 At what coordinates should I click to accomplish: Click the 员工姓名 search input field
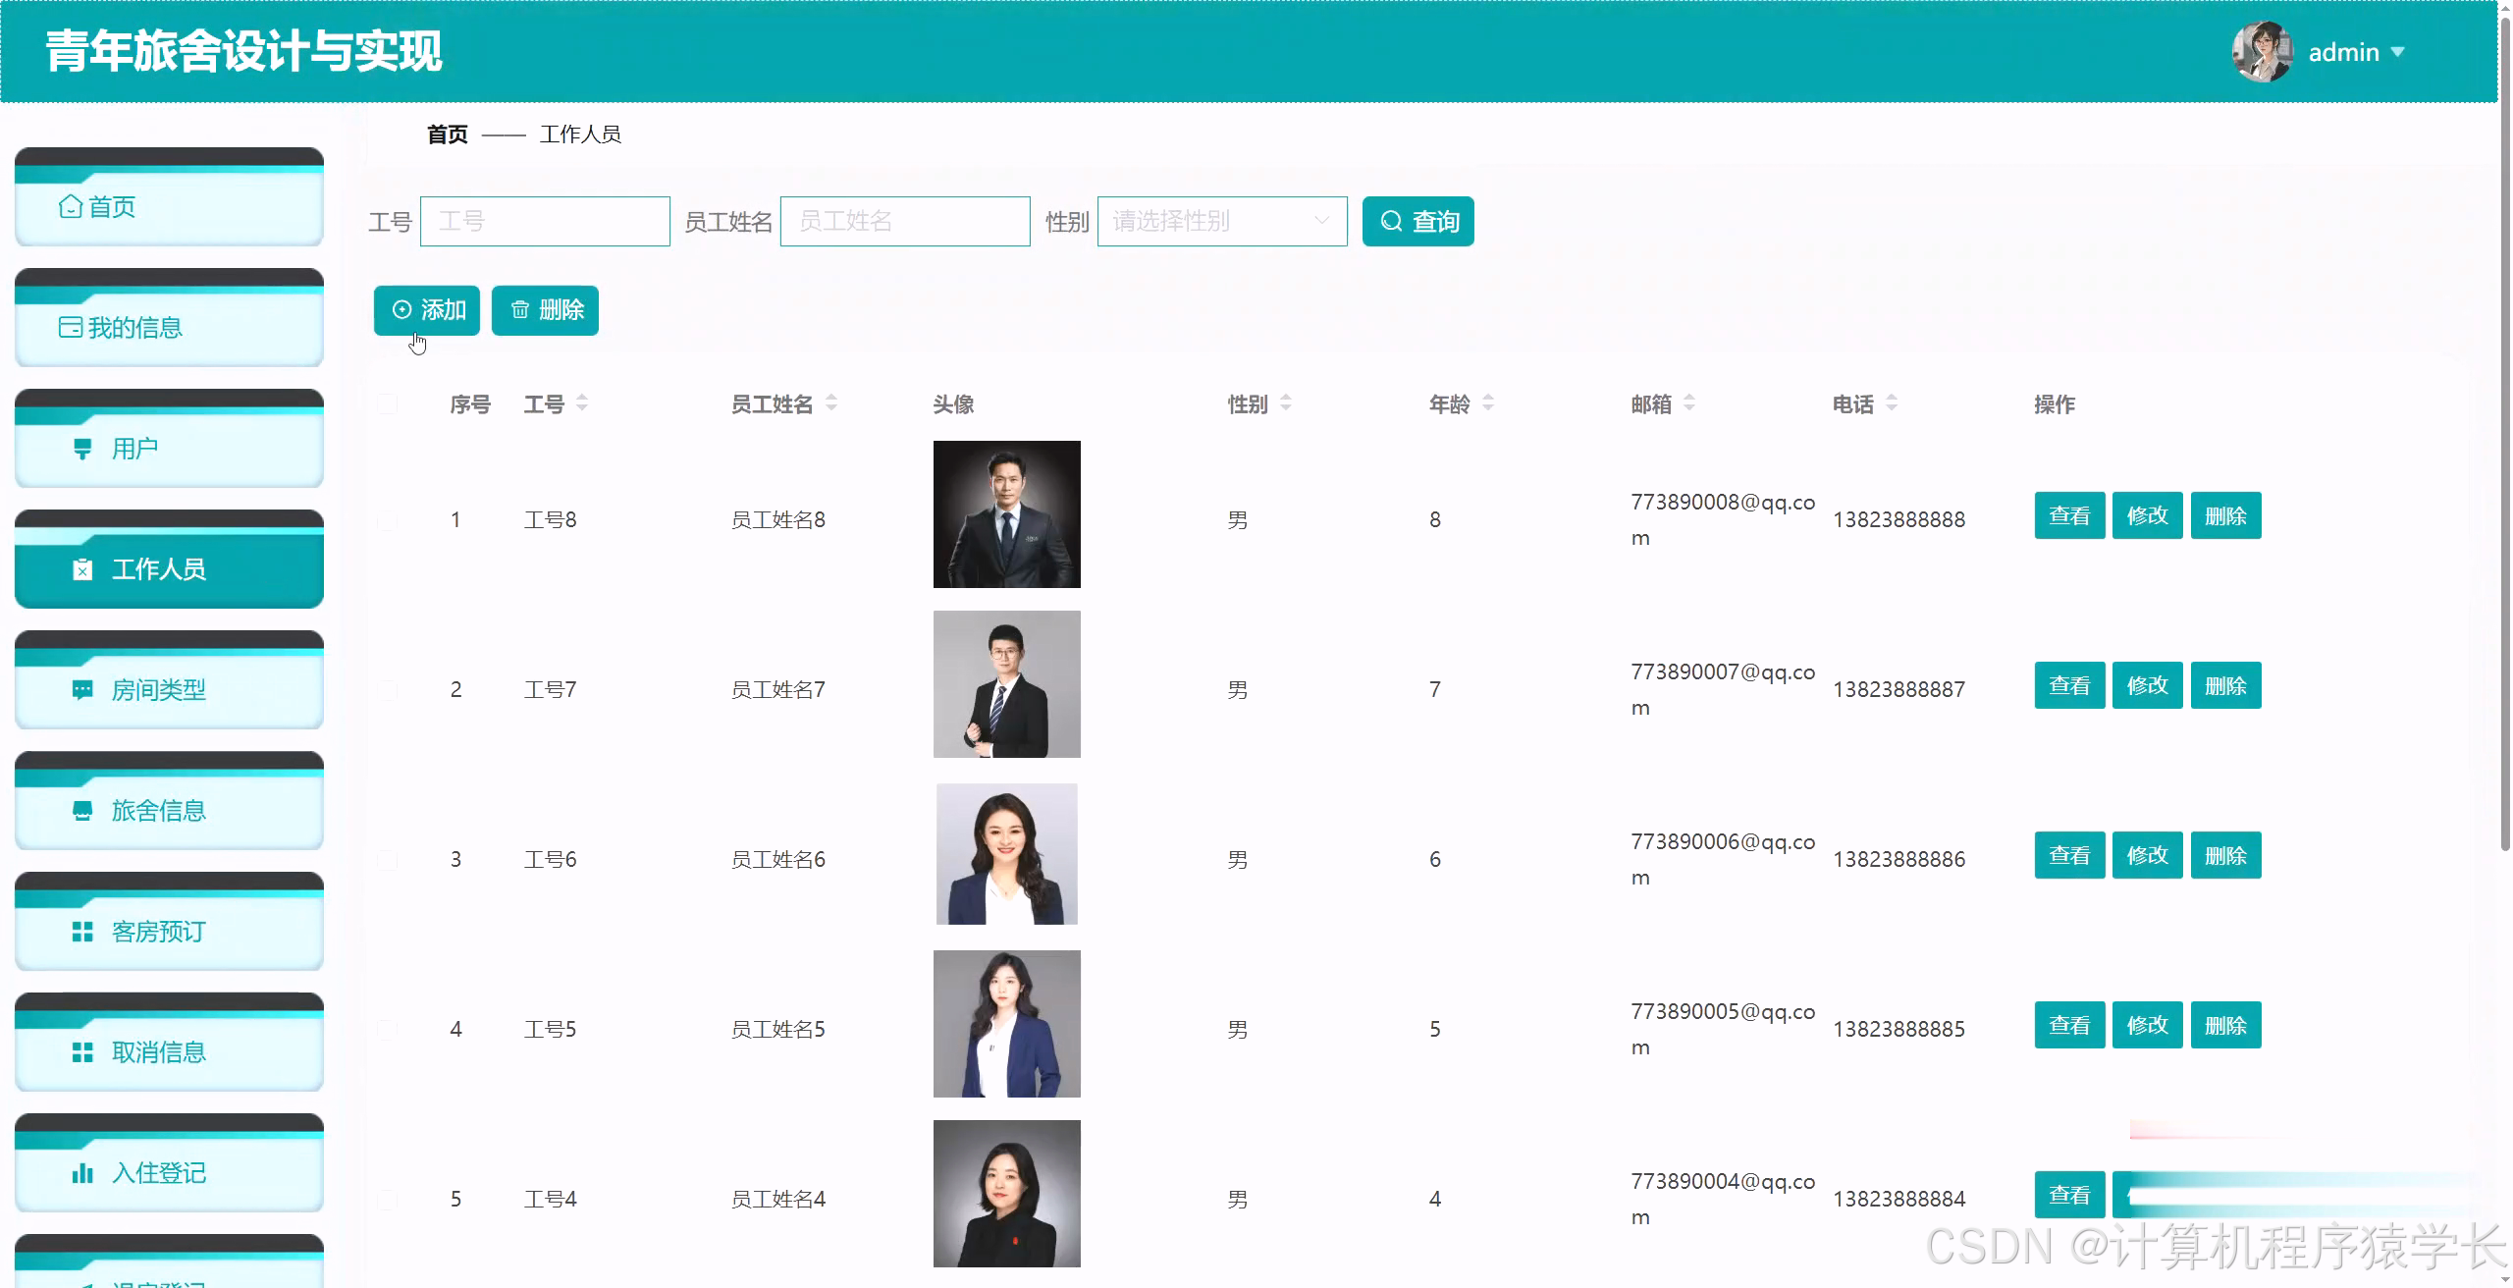coord(904,222)
